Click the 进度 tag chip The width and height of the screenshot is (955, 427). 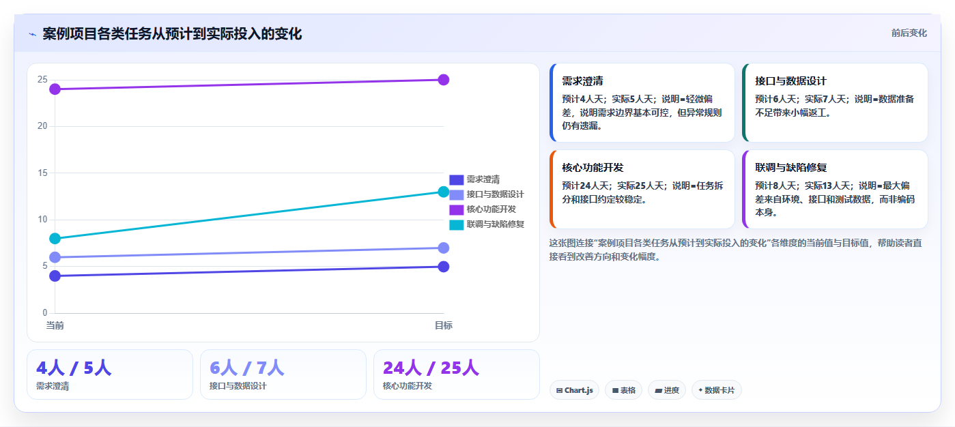click(667, 390)
